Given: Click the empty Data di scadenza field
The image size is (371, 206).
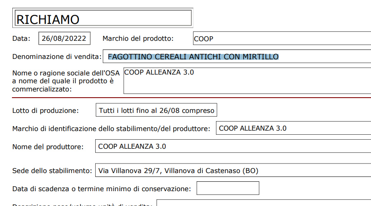Looking at the screenshot, I should click(x=228, y=188).
